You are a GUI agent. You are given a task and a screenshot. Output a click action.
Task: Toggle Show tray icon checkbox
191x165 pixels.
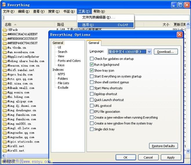[x=92, y=70]
